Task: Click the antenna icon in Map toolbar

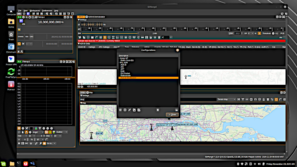Action: coord(243,99)
